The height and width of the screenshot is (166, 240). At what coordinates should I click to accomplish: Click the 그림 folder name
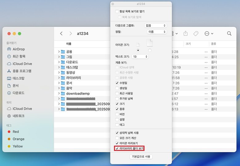(69, 57)
